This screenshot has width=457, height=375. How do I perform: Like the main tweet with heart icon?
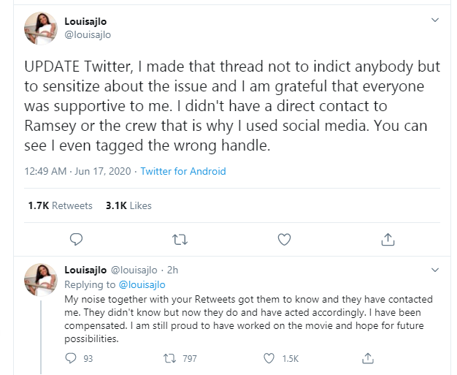[285, 239]
